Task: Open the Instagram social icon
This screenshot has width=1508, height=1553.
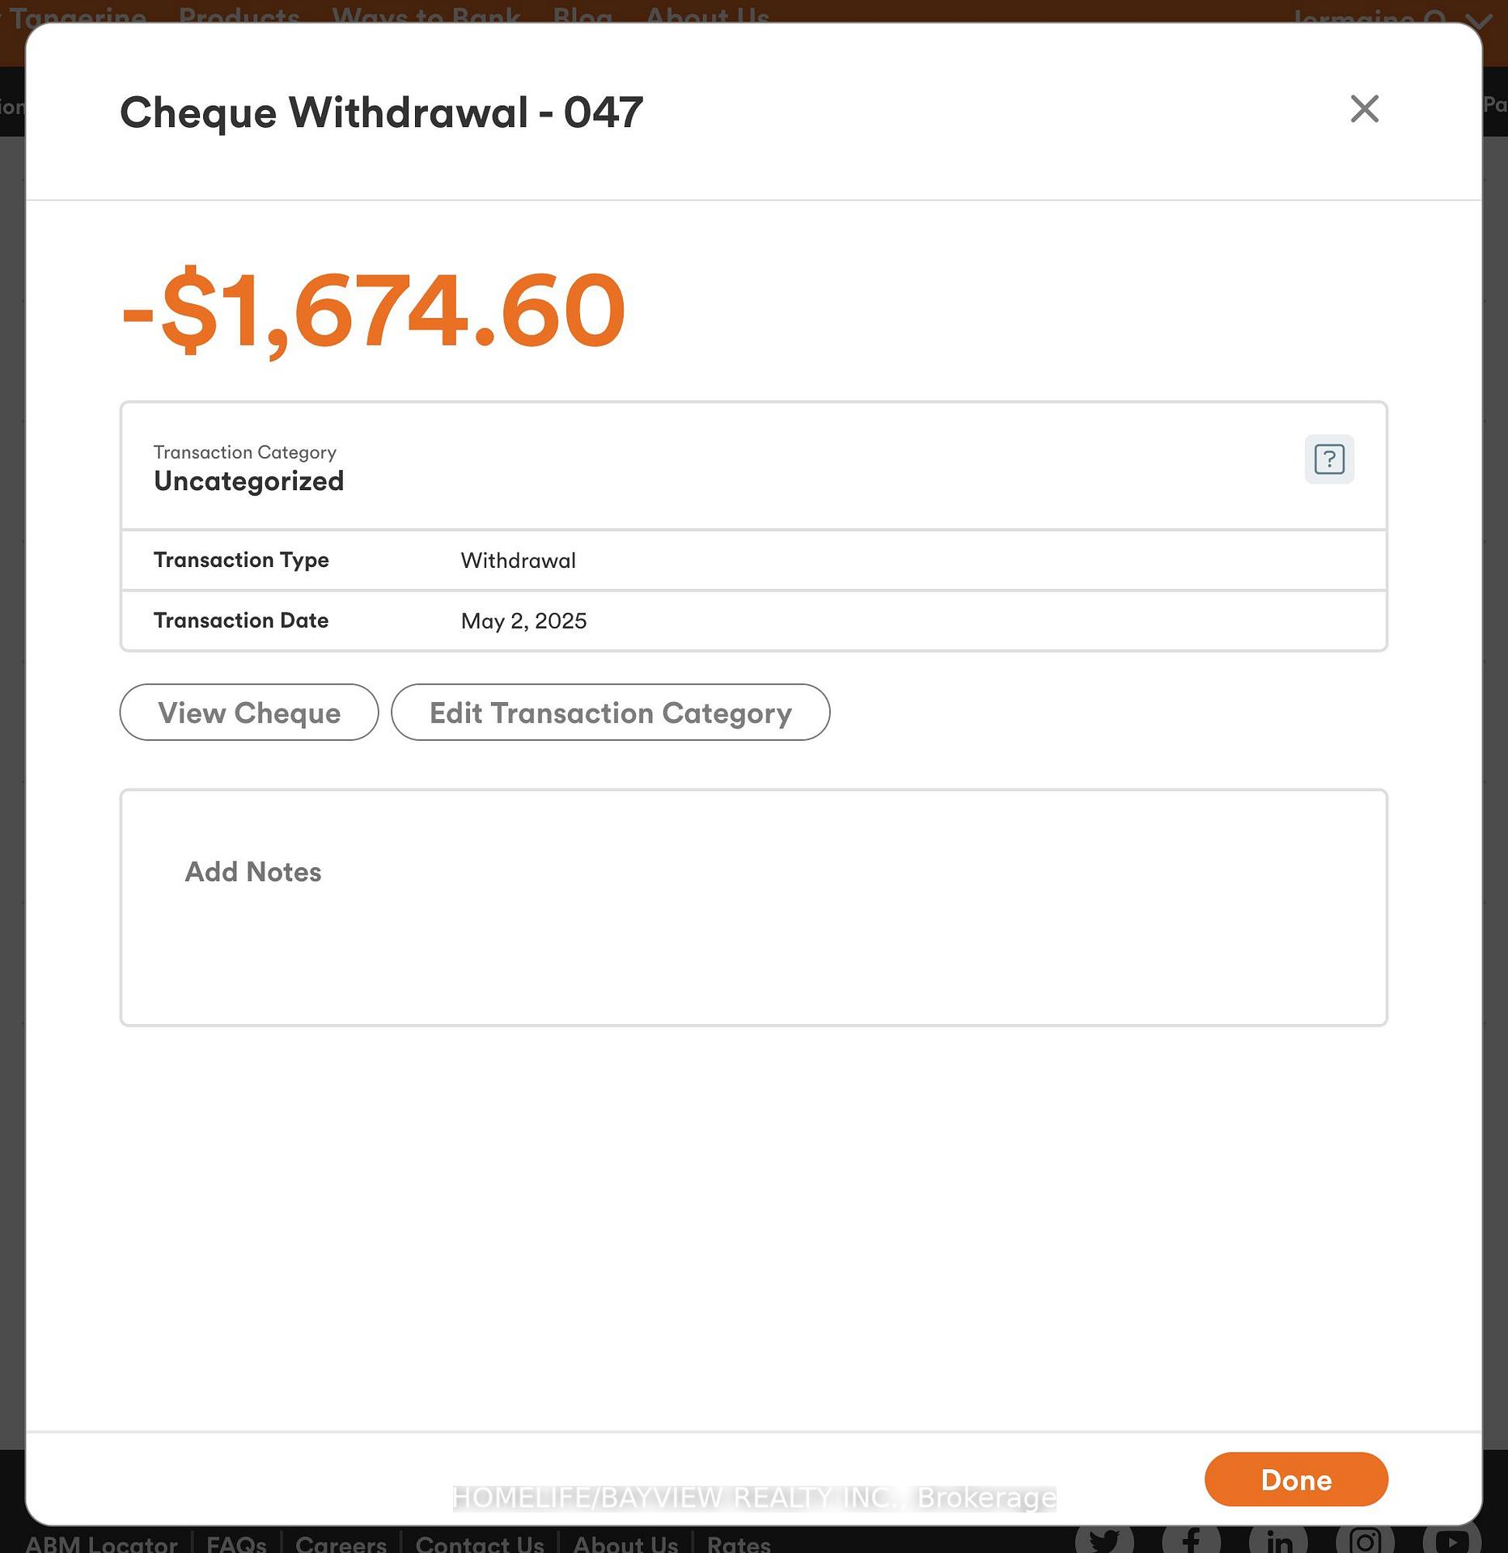Action: (1365, 1539)
